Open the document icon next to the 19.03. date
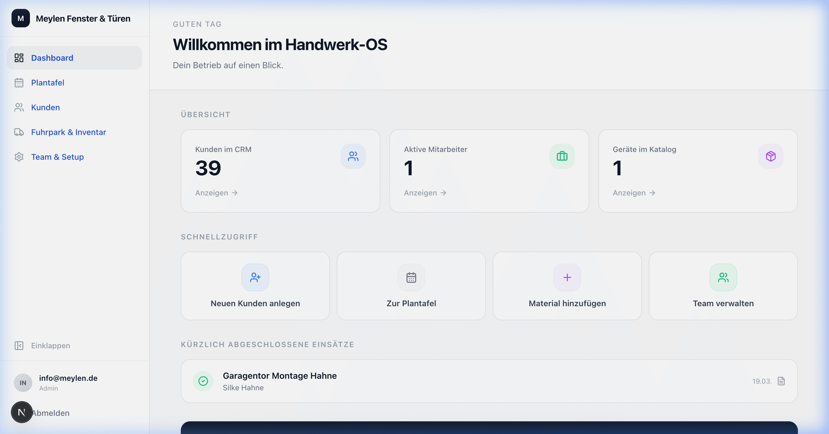 tap(781, 381)
